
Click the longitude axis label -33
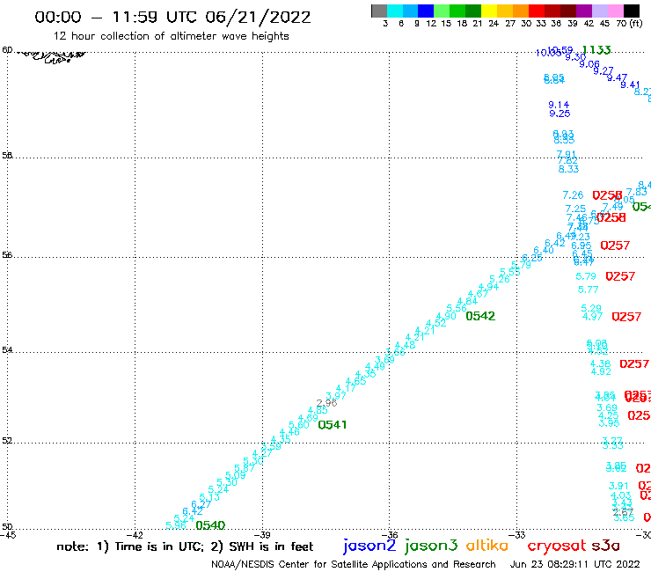517,535
